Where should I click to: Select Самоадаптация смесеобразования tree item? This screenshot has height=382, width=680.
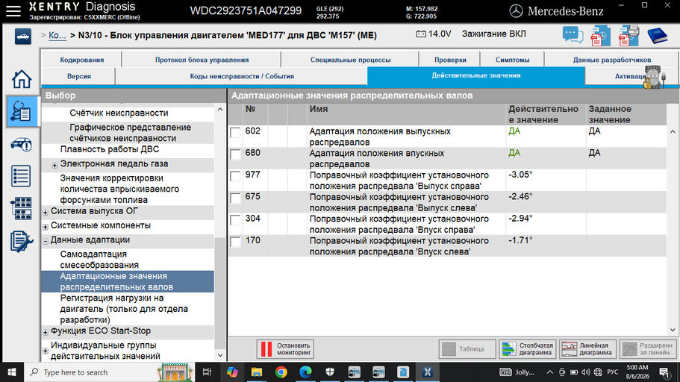coord(99,260)
